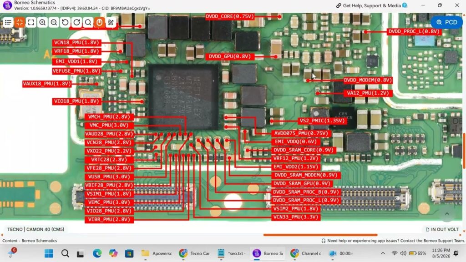This screenshot has width=466, height=262.
Task: Click the VEFUSE_PMU(1.8V) label
Action: (76, 71)
